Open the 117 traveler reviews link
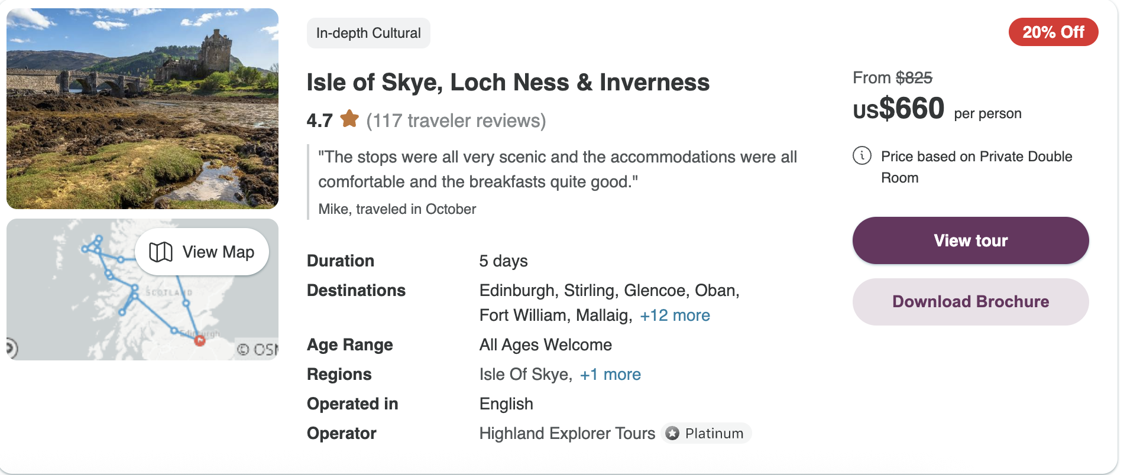This screenshot has width=1127, height=475. 455,121
